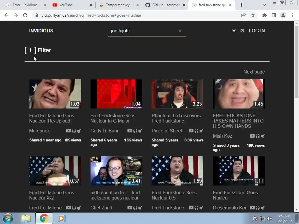Watch Cody D. Buni video on YouTube icon
The height and width of the screenshot is (224, 299).
[x=130, y=131]
